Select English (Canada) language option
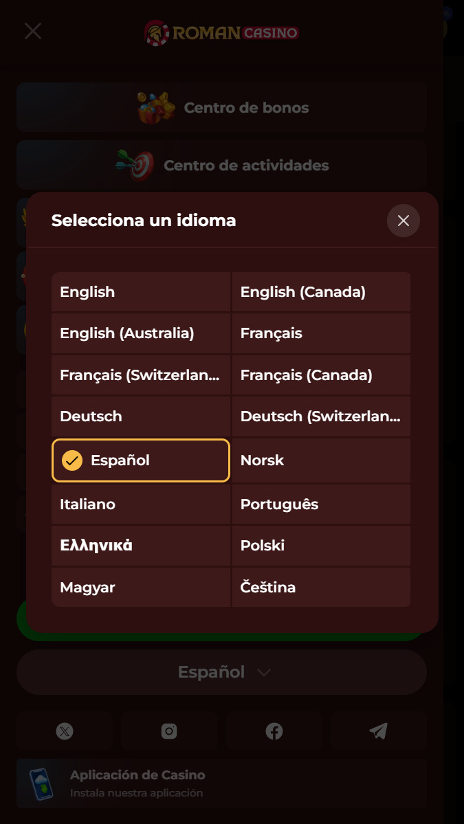The image size is (464, 824). coord(321,291)
